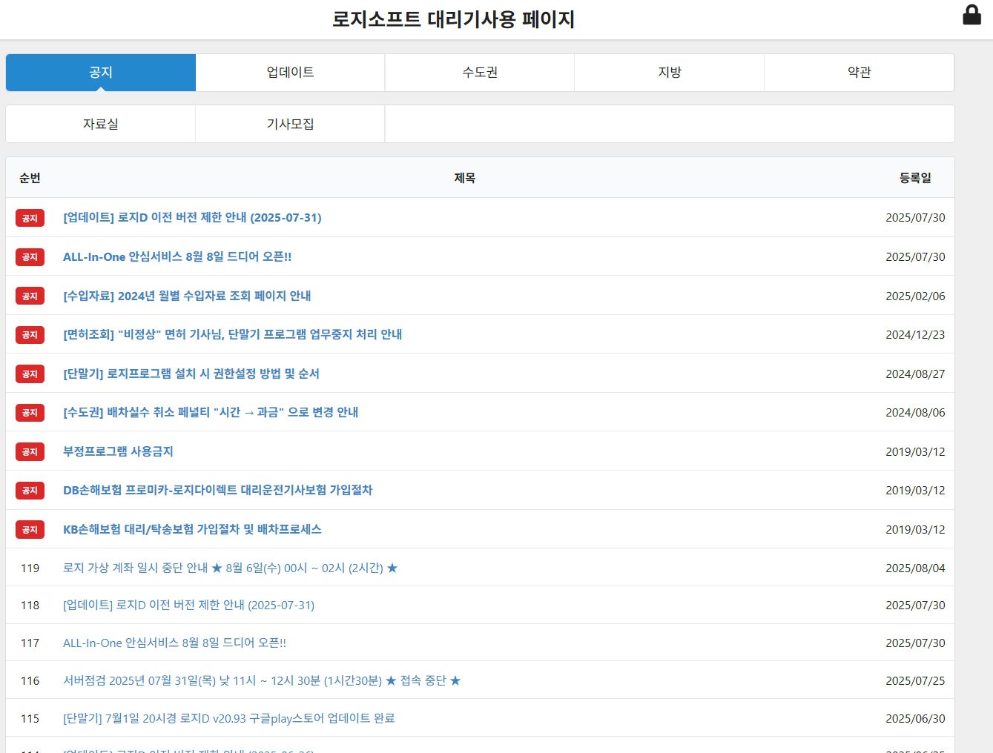Click row number 116

(30, 680)
